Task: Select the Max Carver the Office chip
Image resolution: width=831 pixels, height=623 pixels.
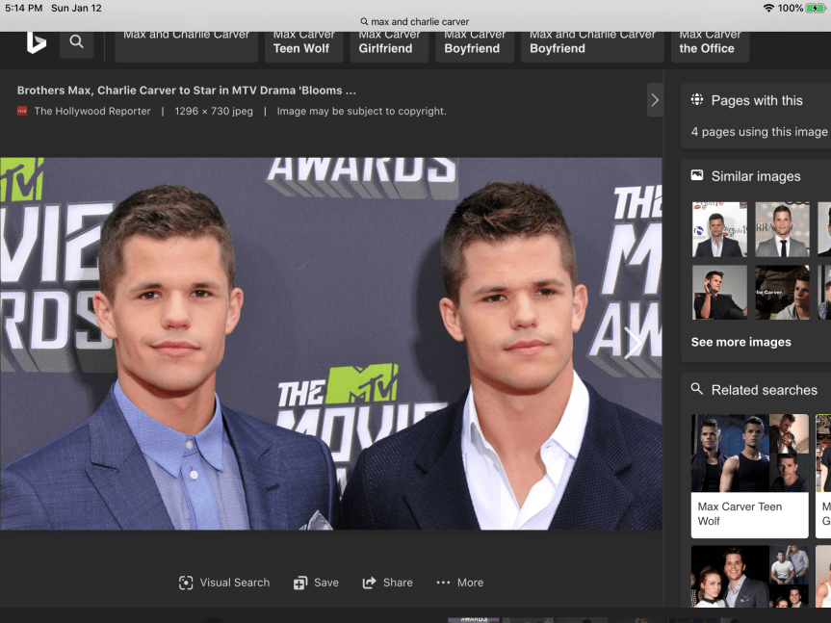Action: click(710, 44)
